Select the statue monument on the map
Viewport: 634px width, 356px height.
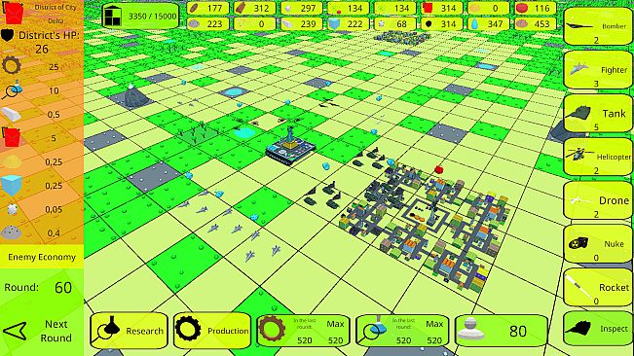pos(290,146)
